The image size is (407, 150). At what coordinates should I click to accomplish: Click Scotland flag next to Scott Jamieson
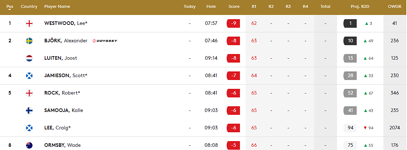29,76
